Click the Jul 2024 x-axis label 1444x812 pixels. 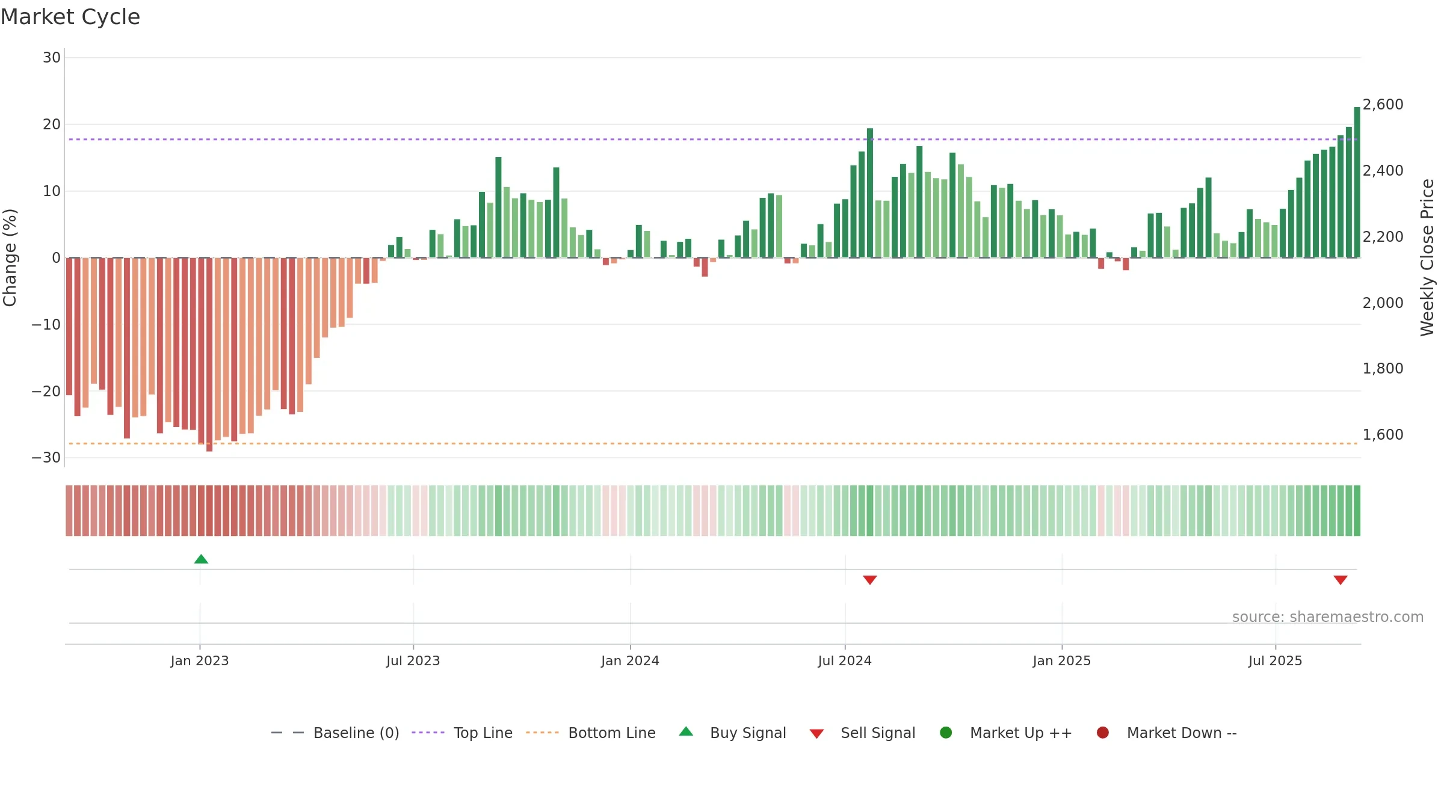845,661
